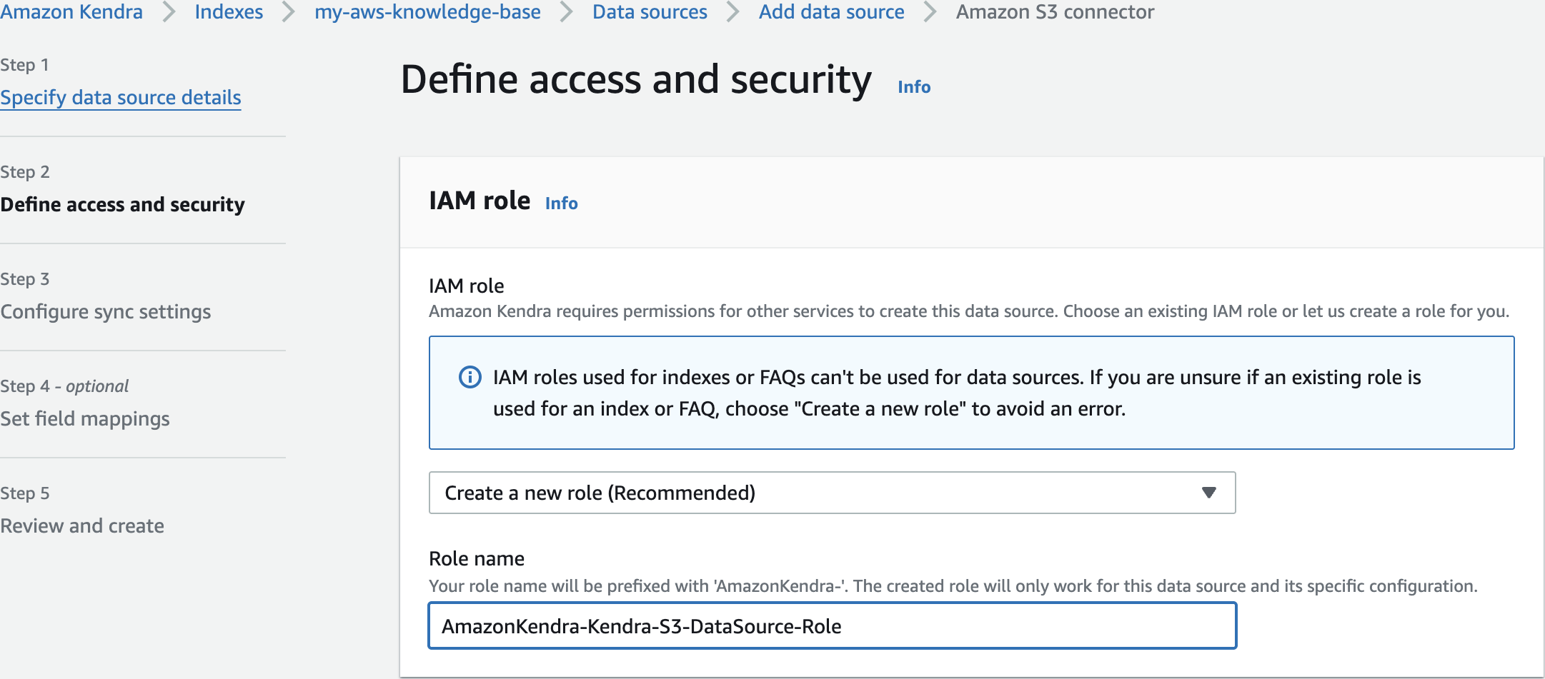Click the info circle icon in alert box
The height and width of the screenshot is (679, 1545).
coord(470,377)
